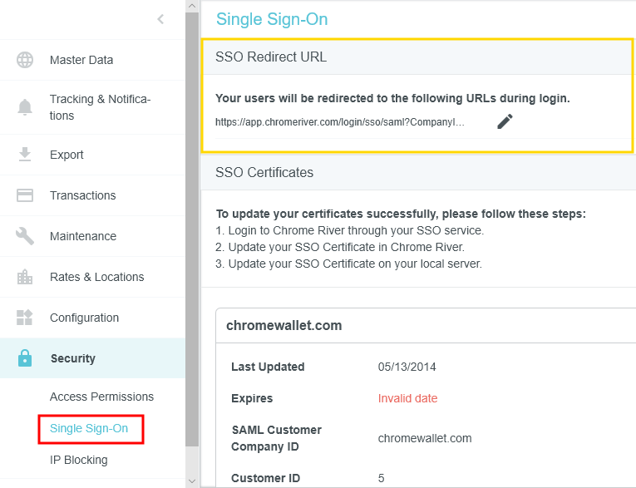Image resolution: width=636 pixels, height=488 pixels.
Task: Click the Configuration widgets icon
Action: tap(25, 318)
